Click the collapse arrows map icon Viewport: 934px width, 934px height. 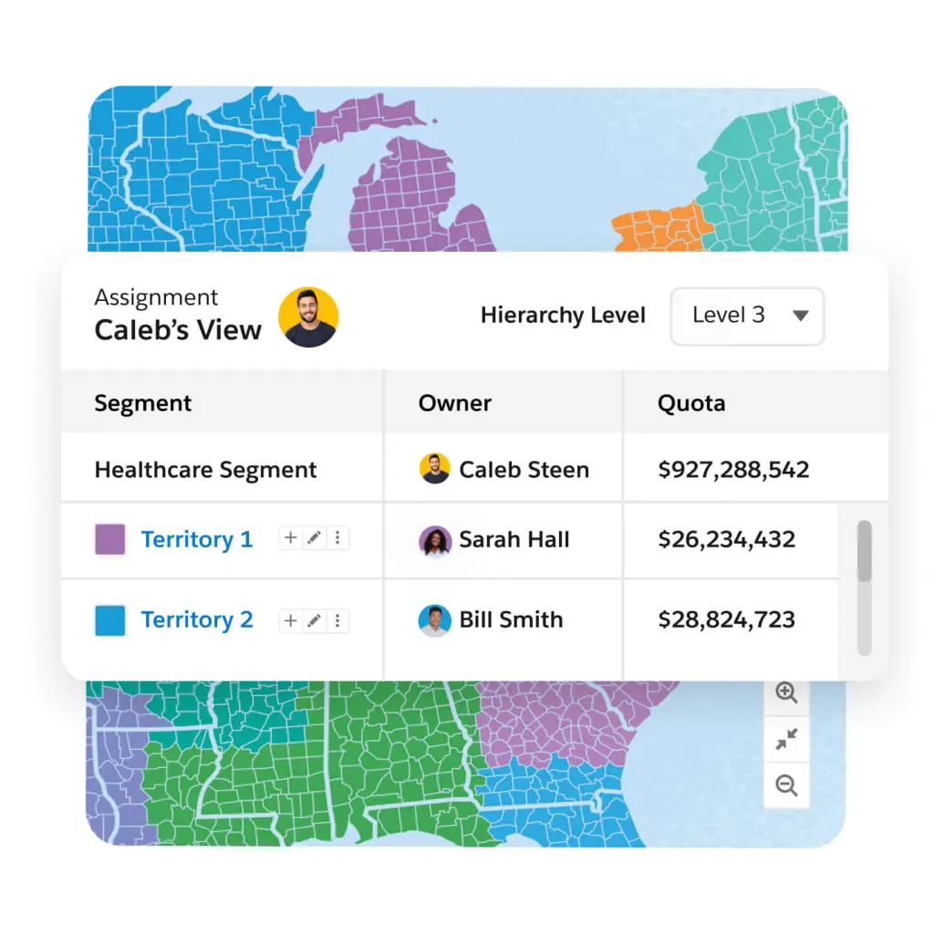click(786, 739)
